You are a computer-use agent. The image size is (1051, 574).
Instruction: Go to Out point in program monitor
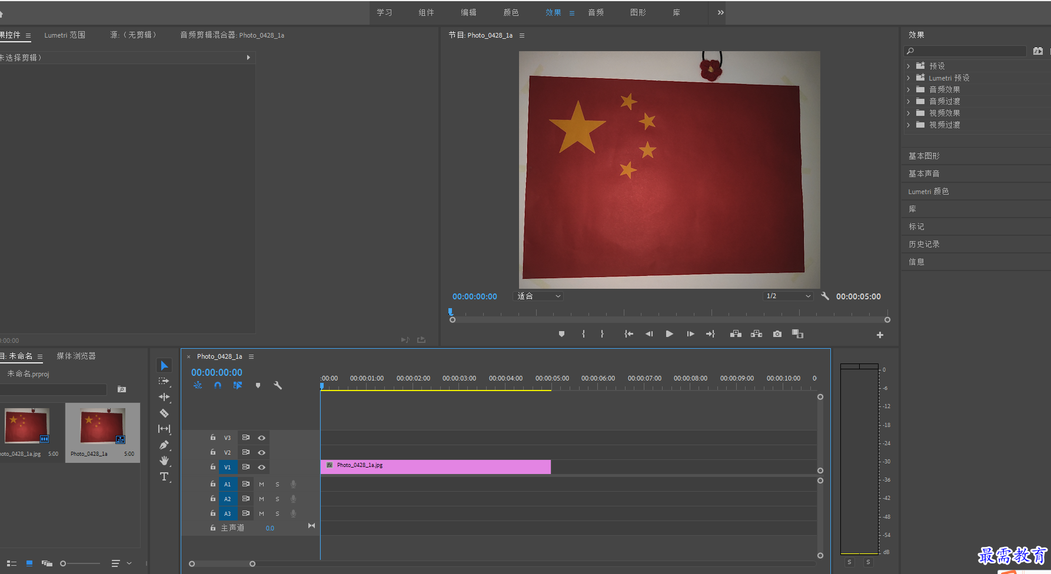pos(710,334)
